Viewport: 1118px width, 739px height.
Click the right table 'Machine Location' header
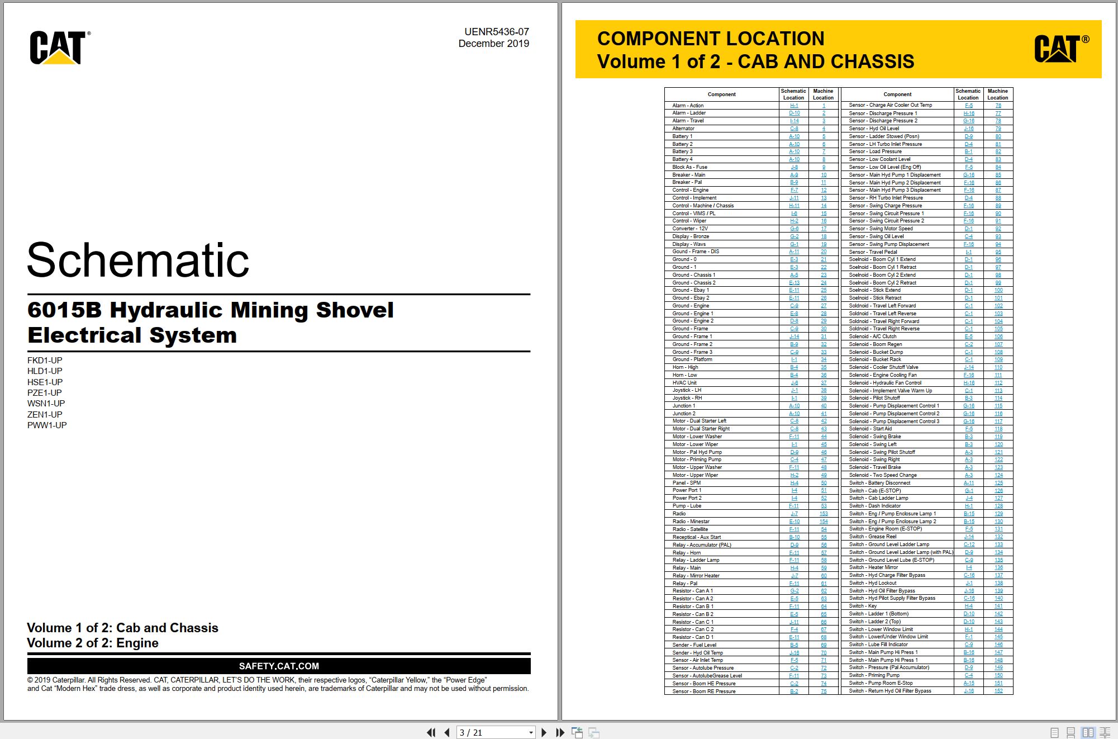click(x=998, y=94)
